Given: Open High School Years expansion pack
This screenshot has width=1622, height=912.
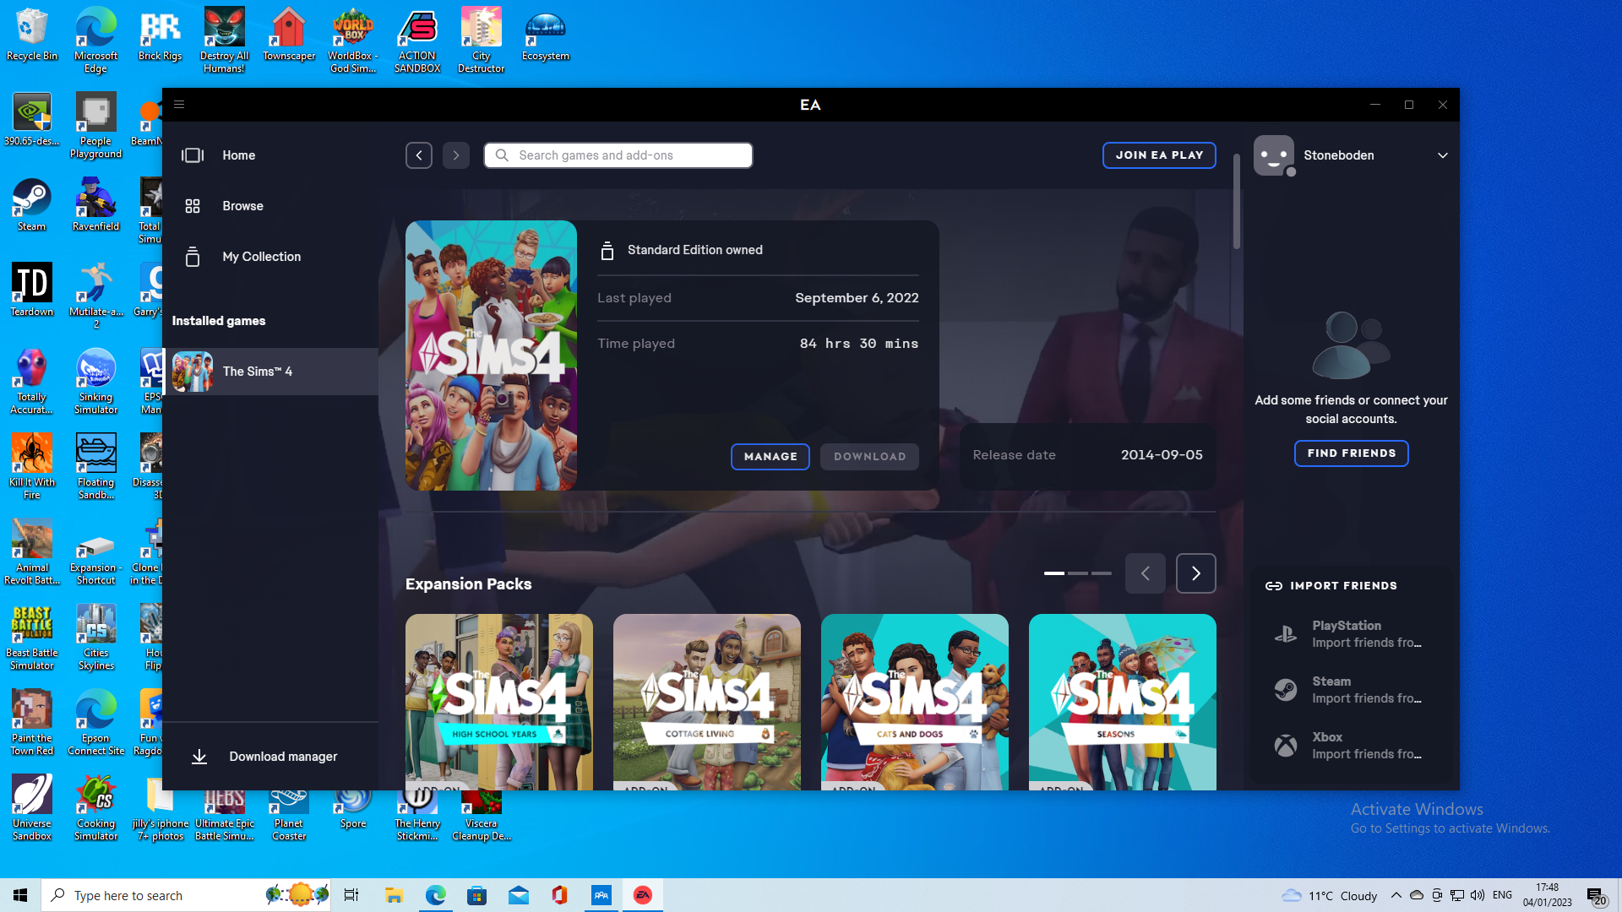Looking at the screenshot, I should pos(499,702).
